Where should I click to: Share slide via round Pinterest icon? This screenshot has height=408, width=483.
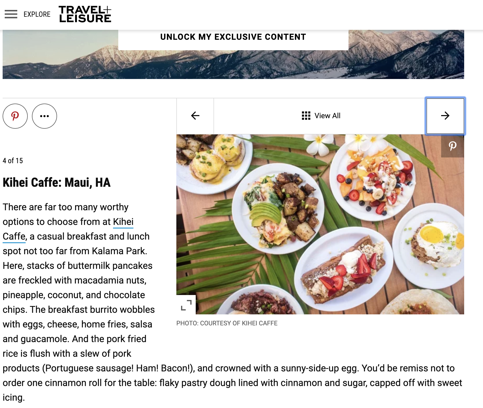(15, 116)
